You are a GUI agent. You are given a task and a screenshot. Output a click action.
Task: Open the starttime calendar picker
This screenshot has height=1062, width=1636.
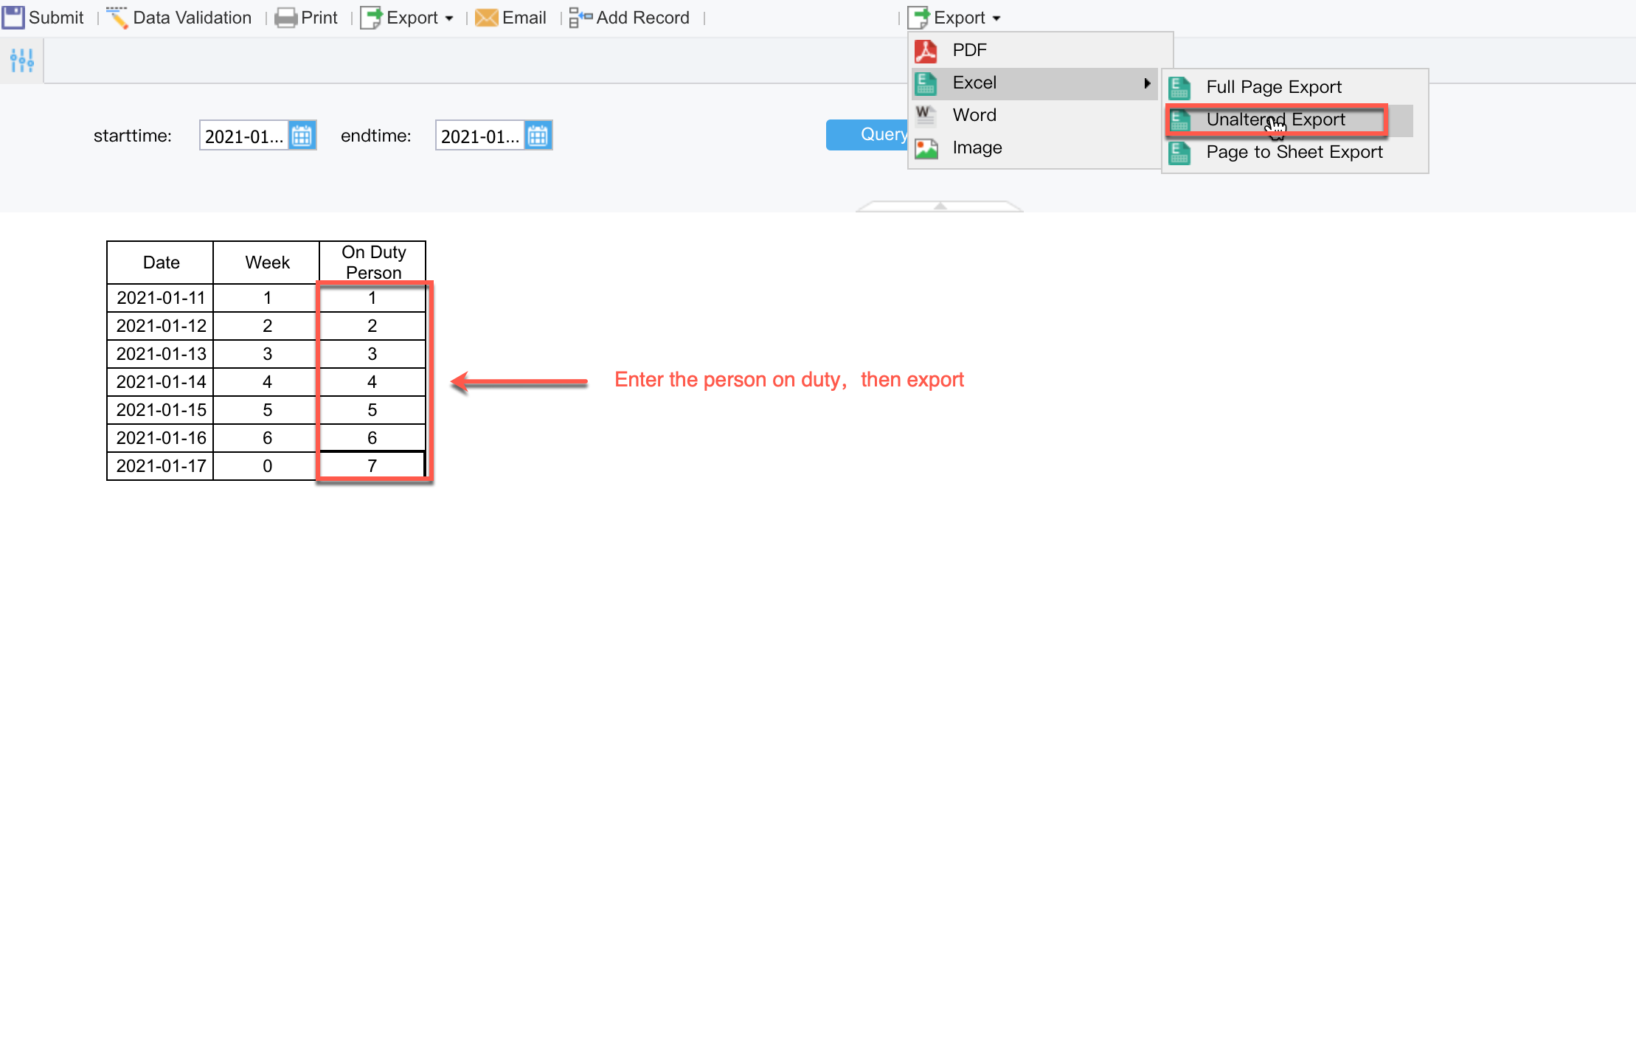click(x=302, y=135)
